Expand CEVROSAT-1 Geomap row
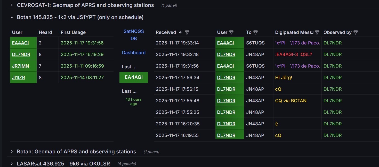This screenshot has width=379, height=167. click(12, 5)
